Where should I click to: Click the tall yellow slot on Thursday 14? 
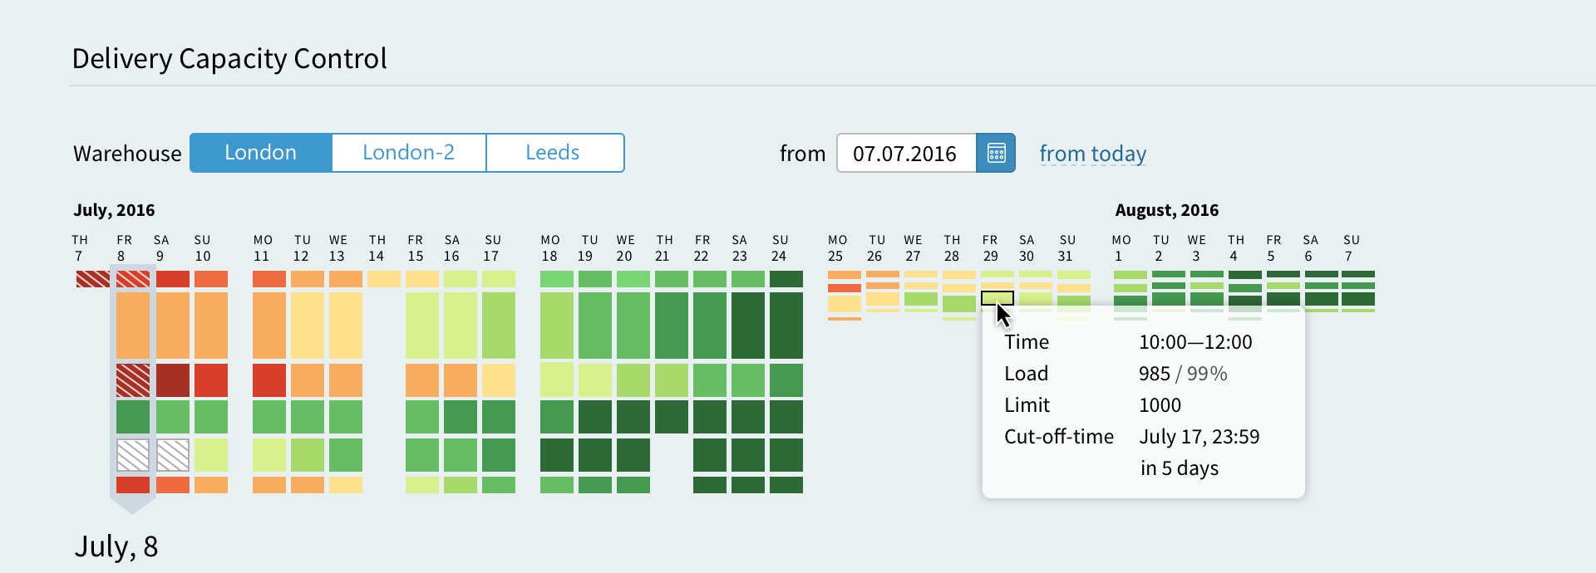tap(384, 279)
